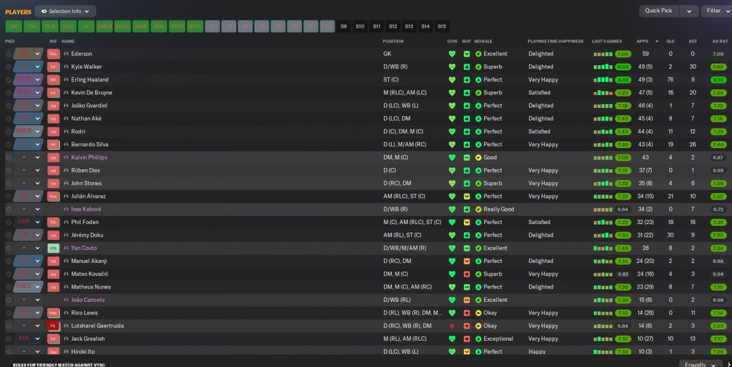This screenshot has height=367, width=732.
Task: Select the DMCR position slot tab
Action: pyautogui.click(x=104, y=26)
